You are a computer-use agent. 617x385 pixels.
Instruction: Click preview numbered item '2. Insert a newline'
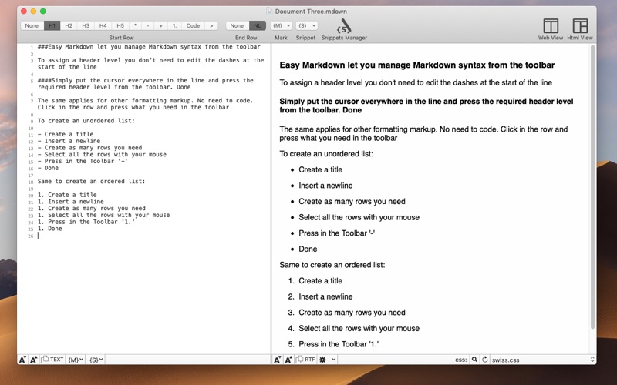click(x=320, y=296)
